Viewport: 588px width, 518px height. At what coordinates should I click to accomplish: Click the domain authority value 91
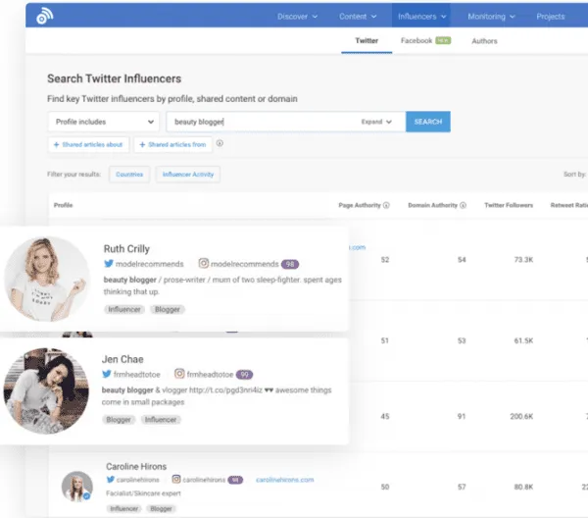click(x=462, y=416)
